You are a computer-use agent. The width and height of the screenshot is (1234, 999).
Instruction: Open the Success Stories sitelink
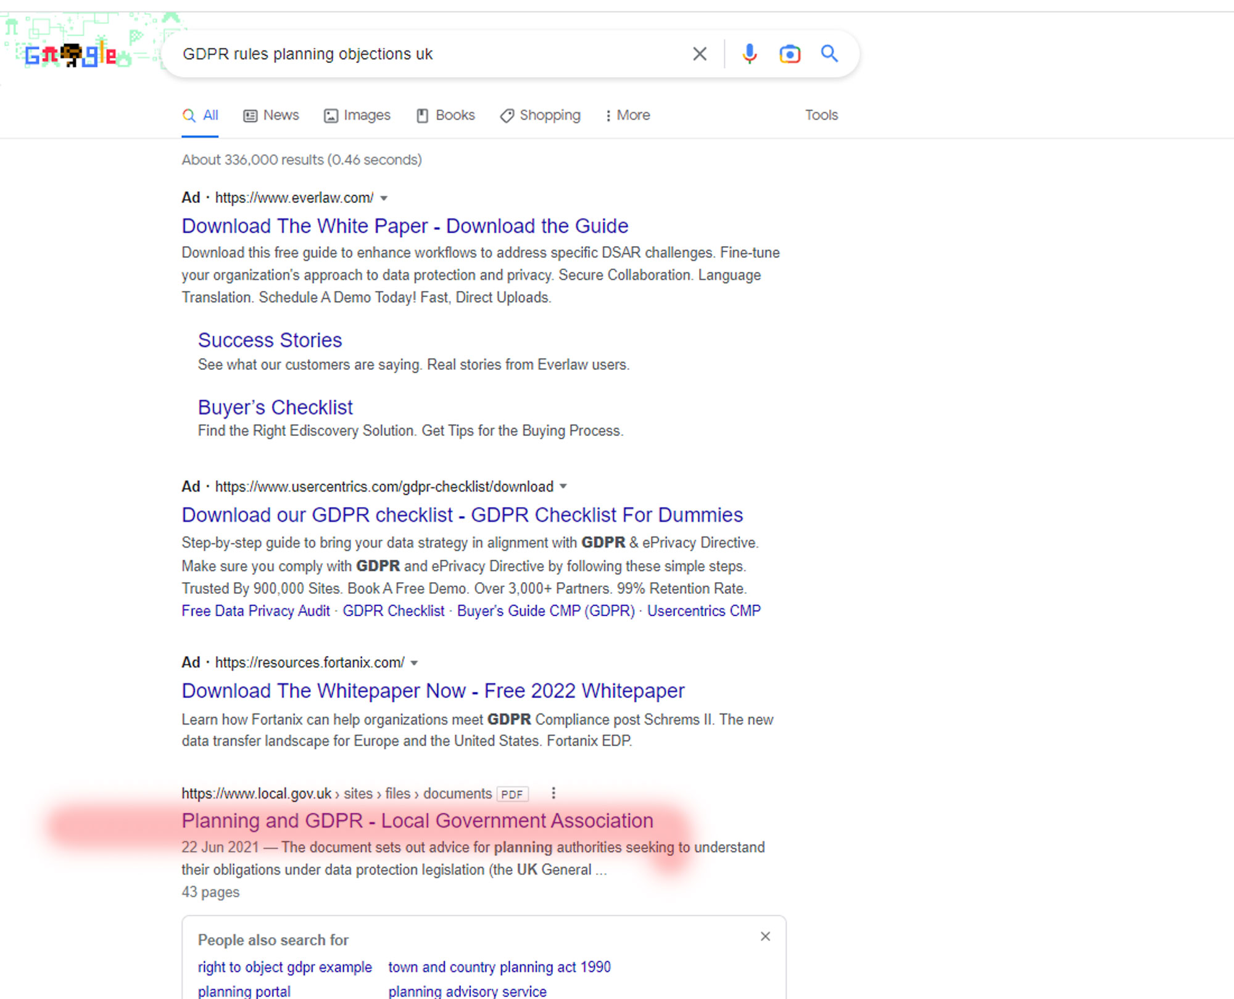coord(270,340)
